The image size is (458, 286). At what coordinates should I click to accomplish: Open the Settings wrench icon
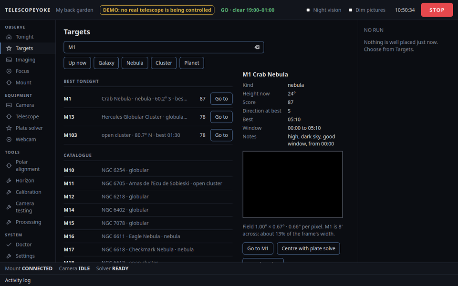click(x=9, y=255)
